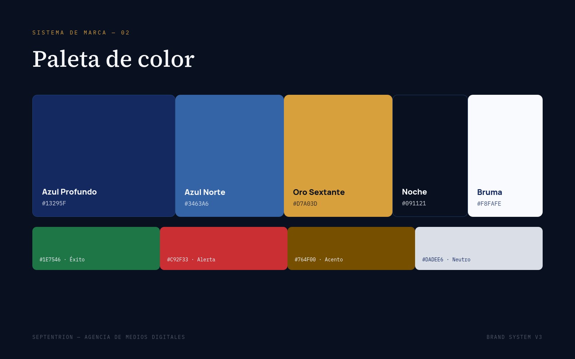Viewport: 575px width, 359px height.
Task: Pick the Oro Sextante gold swatch
Action: (x=338, y=156)
